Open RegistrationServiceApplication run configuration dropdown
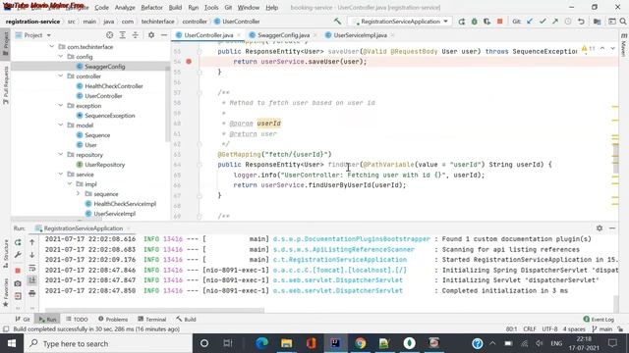 [400, 22]
